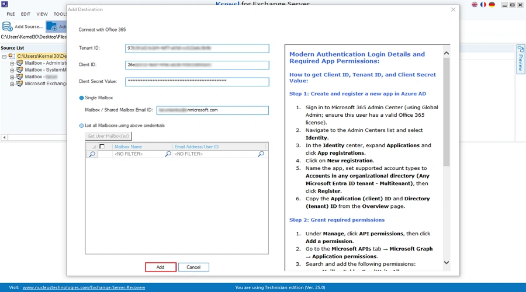Image resolution: width=526 pixels, height=292 pixels.
Task: Choose the German flag language icon
Action: [492, 5]
